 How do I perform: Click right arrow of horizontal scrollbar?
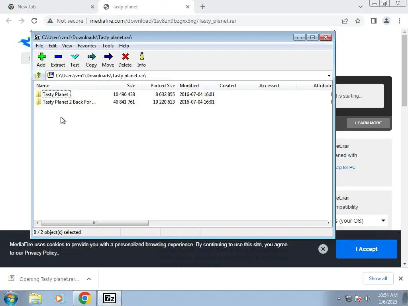tap(328, 223)
